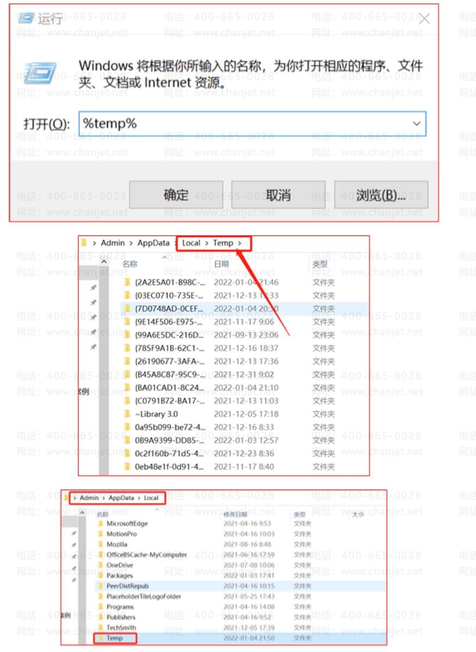Click folder icon of {03EC0710-735E-...

128,296
